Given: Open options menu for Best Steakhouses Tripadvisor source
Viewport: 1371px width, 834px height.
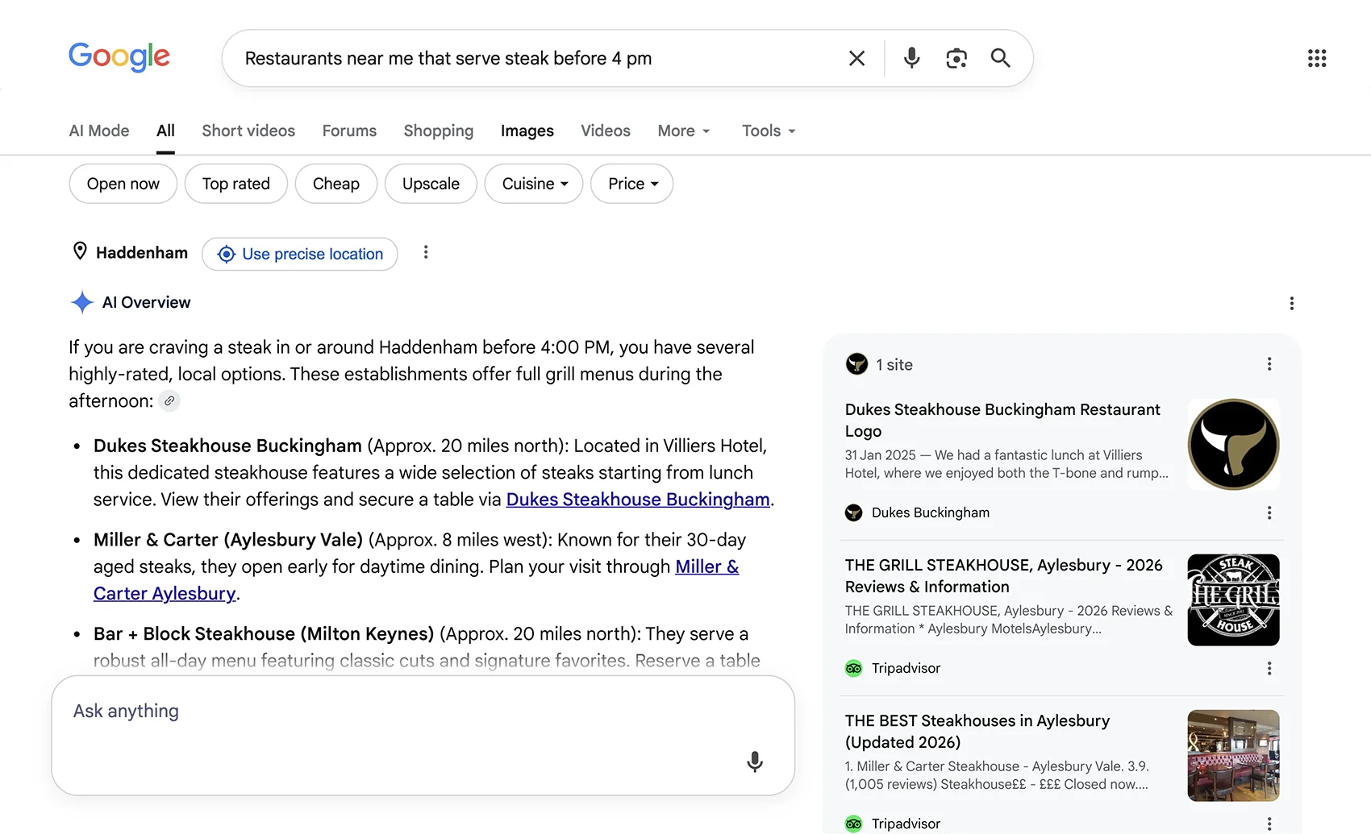Looking at the screenshot, I should [x=1269, y=824].
